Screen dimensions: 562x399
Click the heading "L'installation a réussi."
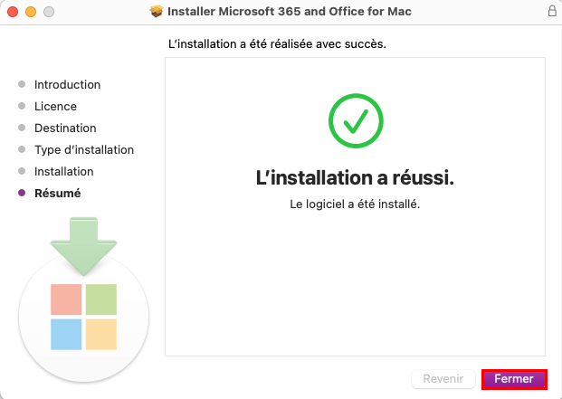(x=355, y=177)
